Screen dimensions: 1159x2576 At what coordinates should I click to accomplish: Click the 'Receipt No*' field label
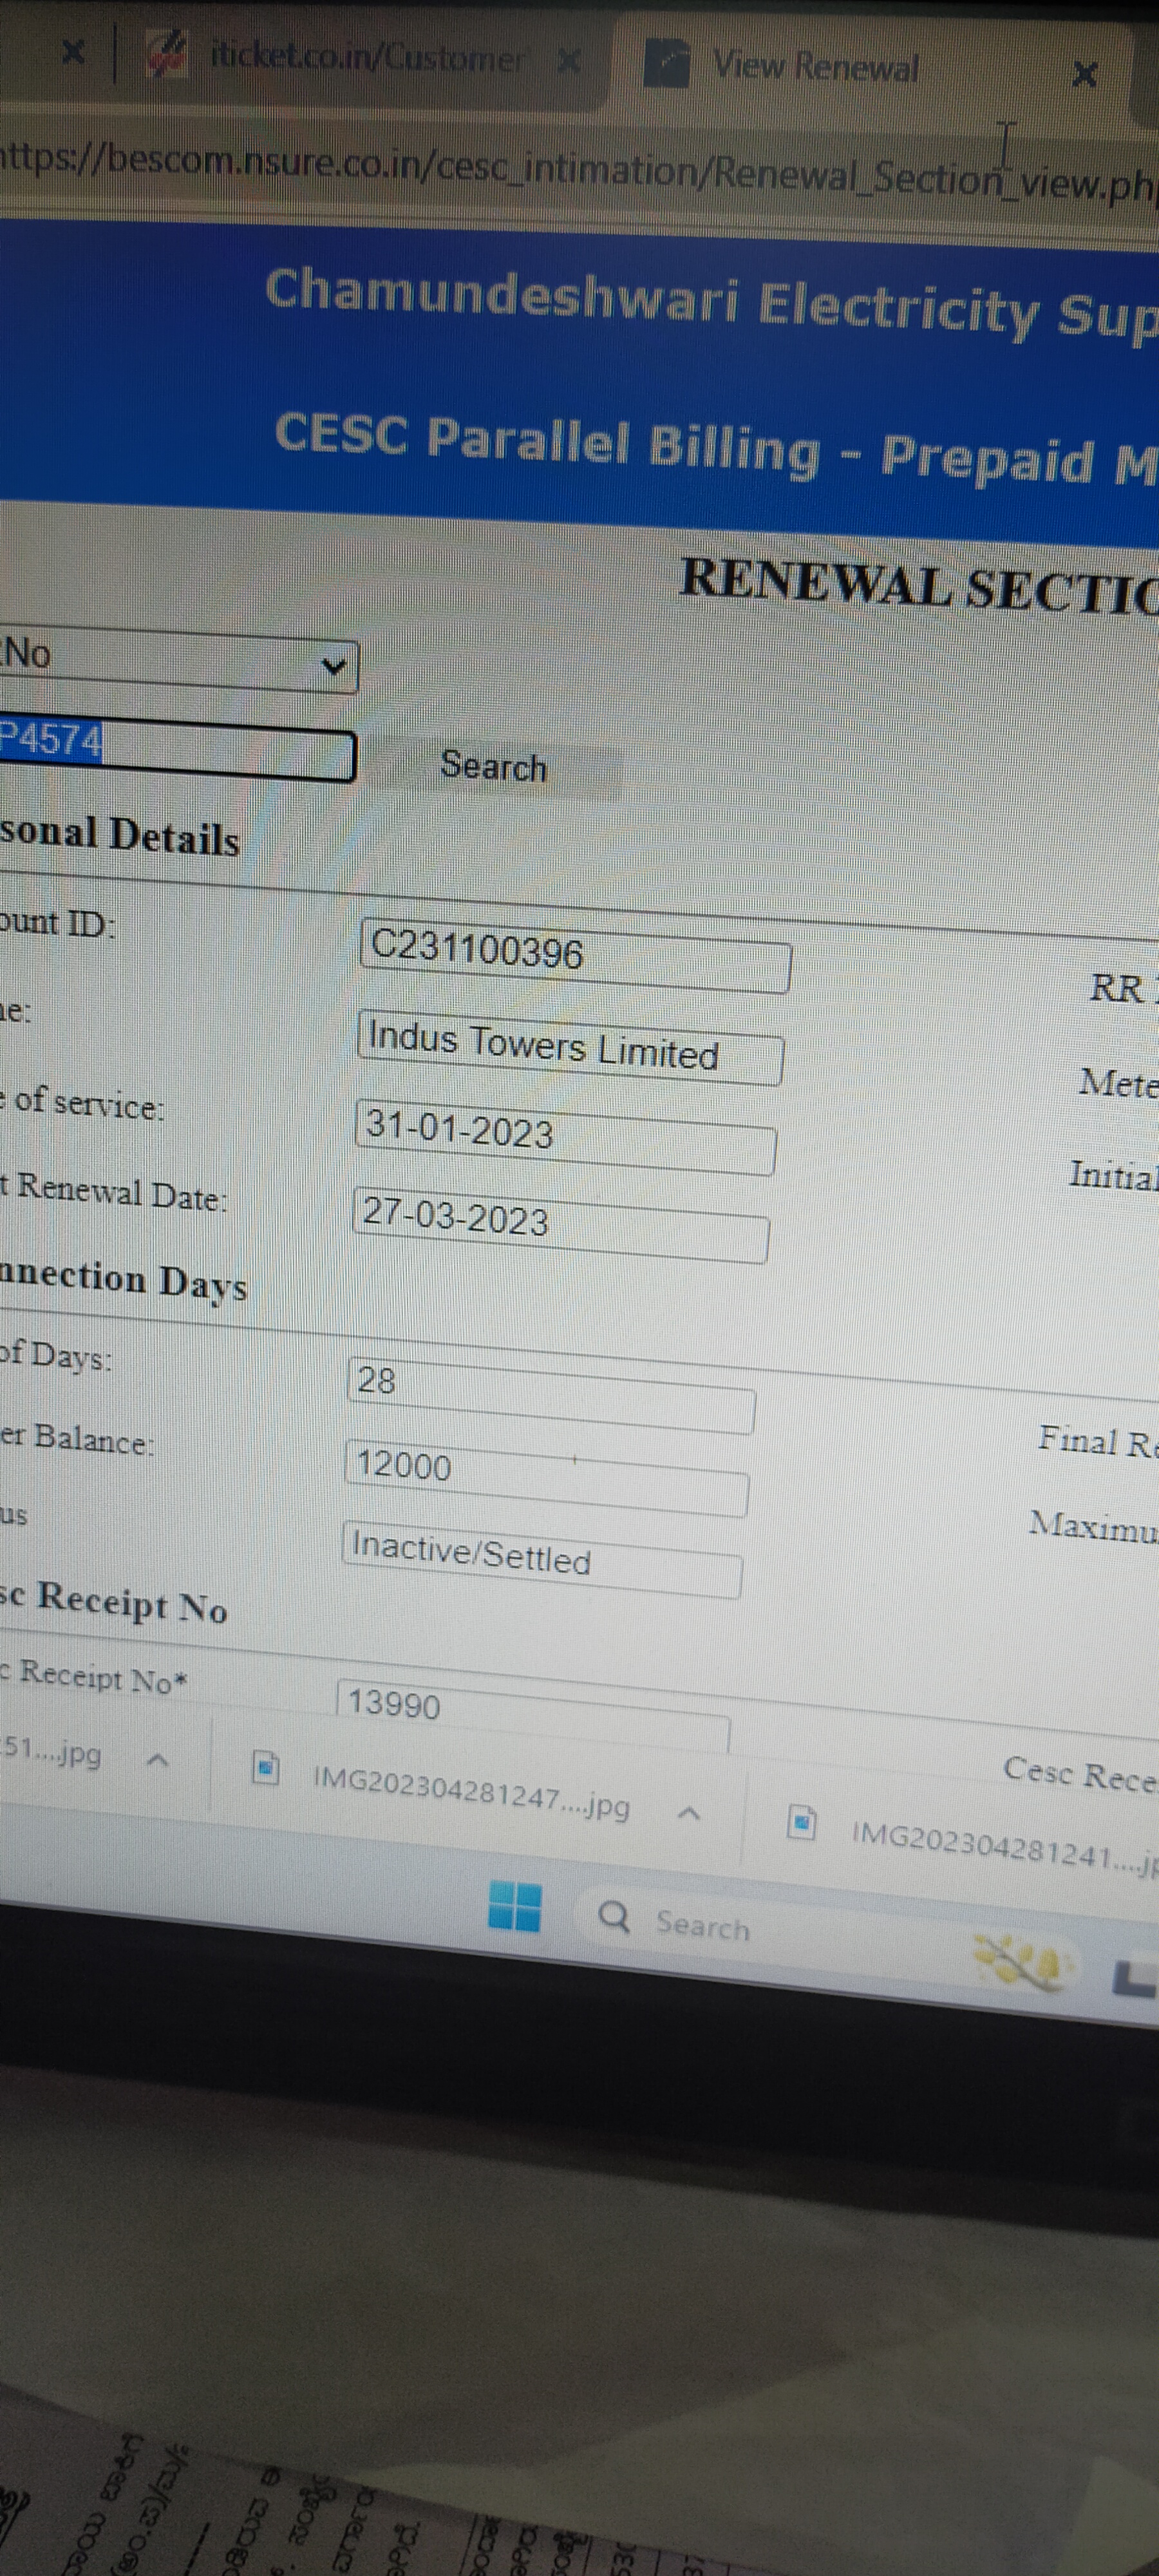(103, 1676)
